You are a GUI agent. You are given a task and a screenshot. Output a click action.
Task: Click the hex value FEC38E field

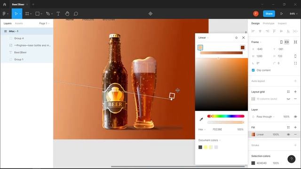217,130
